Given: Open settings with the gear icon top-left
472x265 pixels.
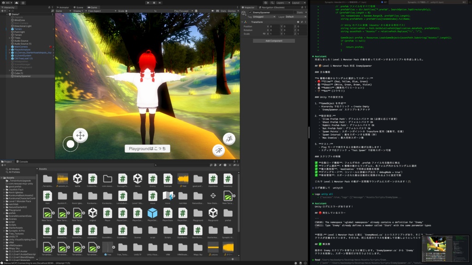Looking at the screenshot, I should [23, 3].
